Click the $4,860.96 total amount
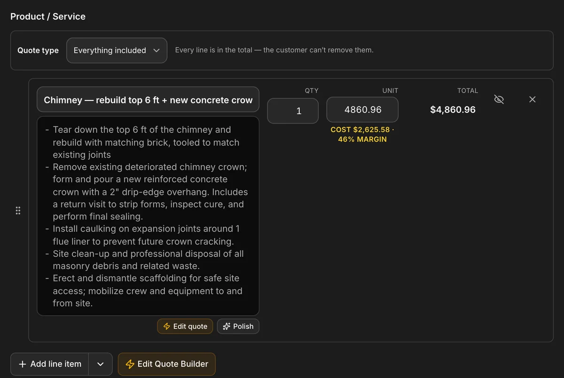 (x=453, y=110)
